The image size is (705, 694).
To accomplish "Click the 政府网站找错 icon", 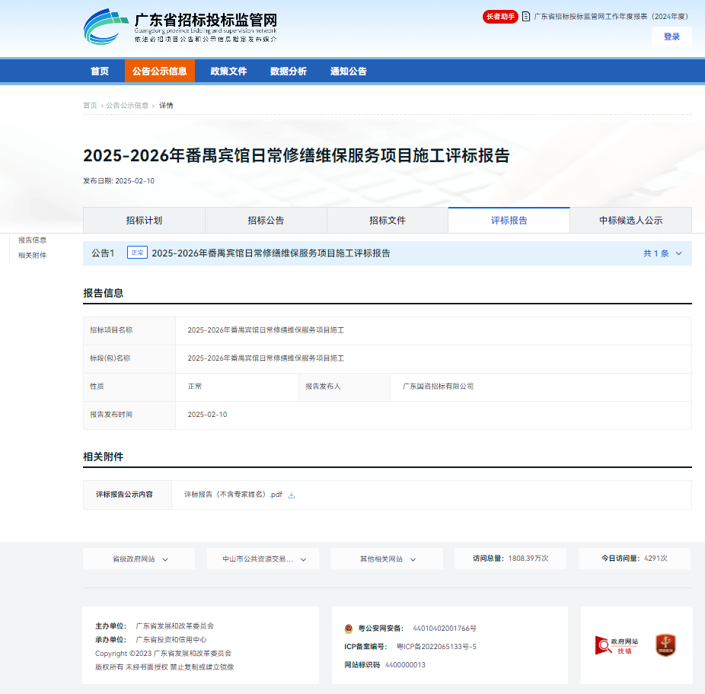I will (x=617, y=645).
